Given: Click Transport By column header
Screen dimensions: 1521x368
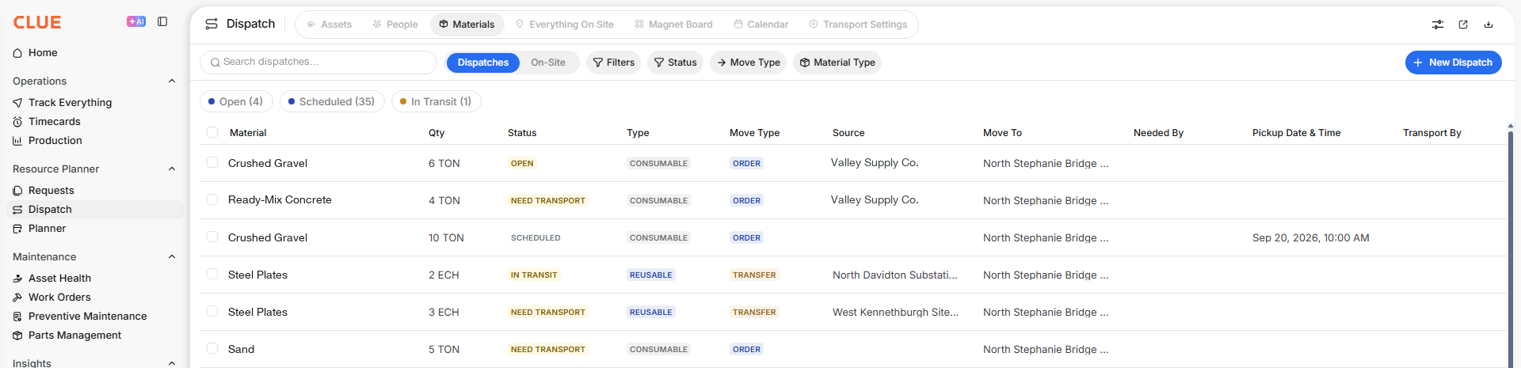Looking at the screenshot, I should tap(1432, 133).
